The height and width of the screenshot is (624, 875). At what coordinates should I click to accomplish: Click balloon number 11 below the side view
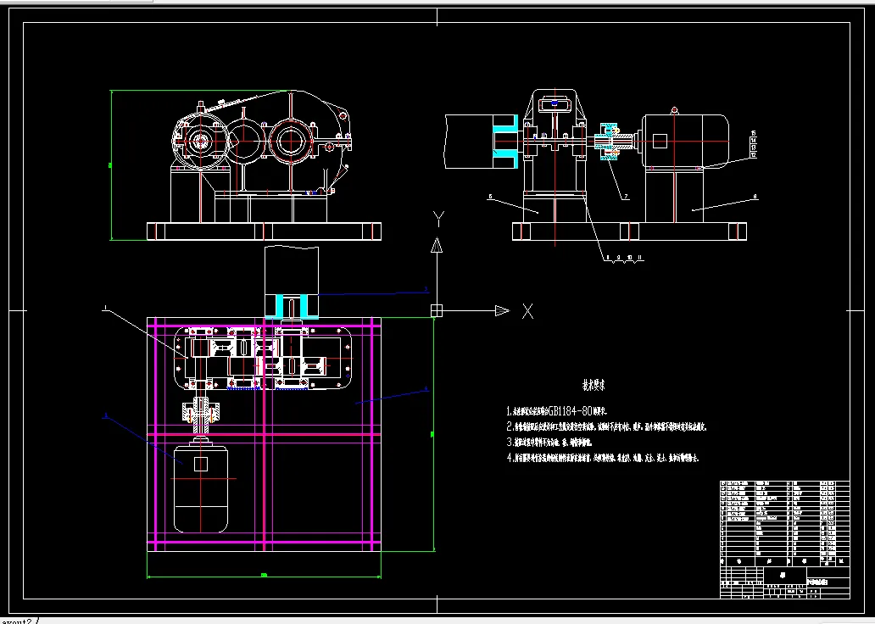(x=640, y=258)
